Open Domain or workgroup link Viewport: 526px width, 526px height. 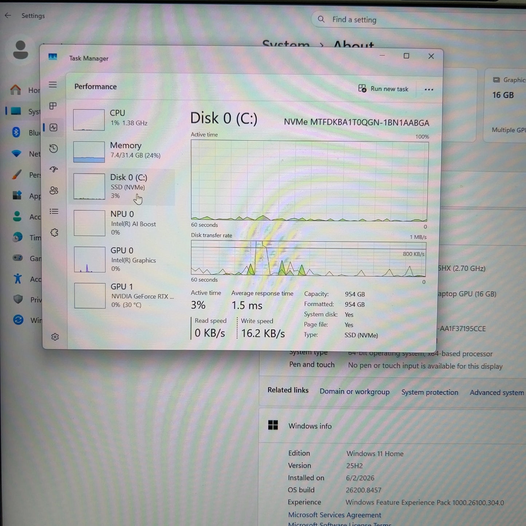click(355, 392)
